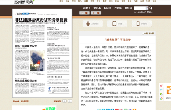Click the date search input field
The image size is (171, 110).
[140, 8]
